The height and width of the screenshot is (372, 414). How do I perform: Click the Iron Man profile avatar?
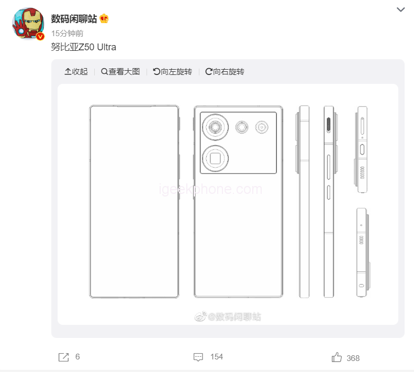coord(28,24)
